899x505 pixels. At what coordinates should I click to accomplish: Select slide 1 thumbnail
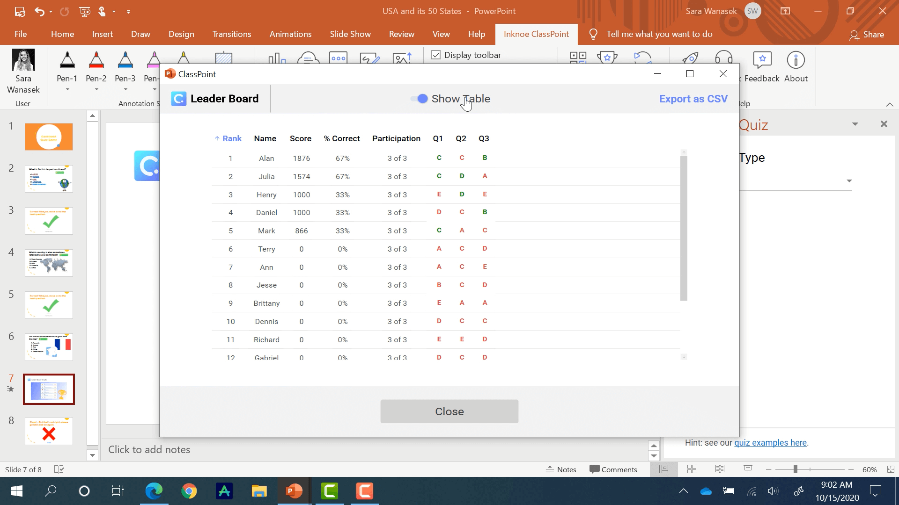[x=49, y=137]
